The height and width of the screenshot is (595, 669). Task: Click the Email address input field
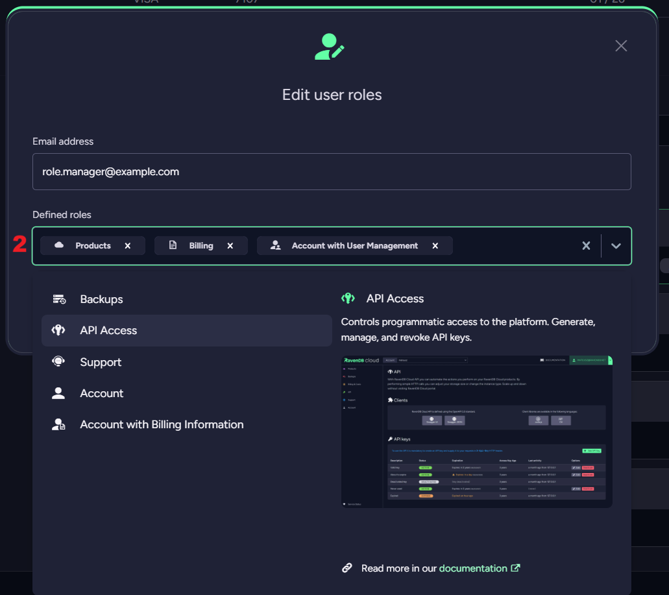pos(332,172)
